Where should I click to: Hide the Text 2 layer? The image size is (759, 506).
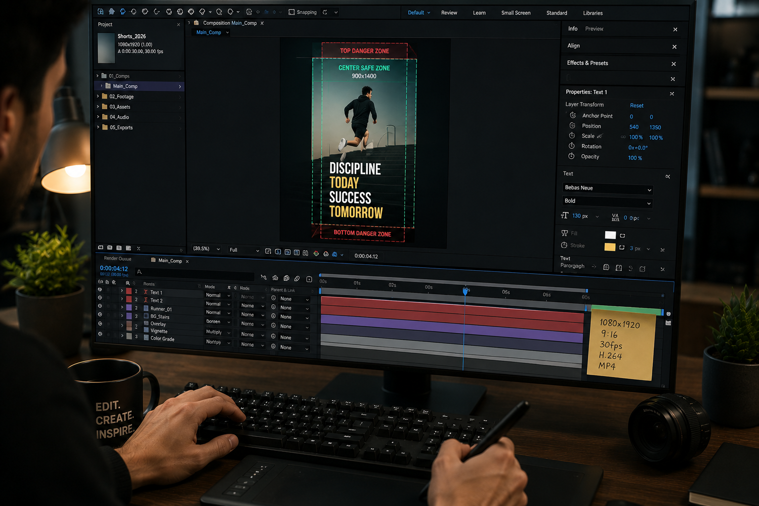coord(100,297)
